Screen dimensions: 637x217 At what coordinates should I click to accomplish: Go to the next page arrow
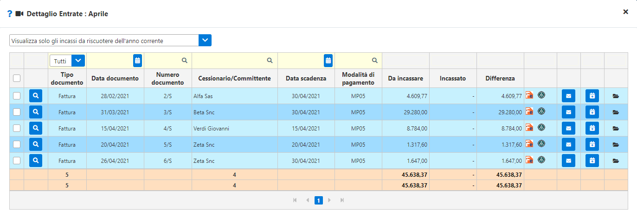click(330, 200)
